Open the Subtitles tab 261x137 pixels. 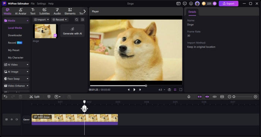point(44,12)
